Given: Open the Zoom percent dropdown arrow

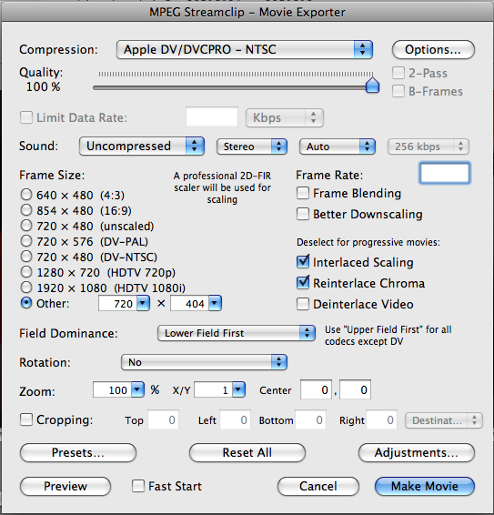Looking at the screenshot, I should [137, 389].
